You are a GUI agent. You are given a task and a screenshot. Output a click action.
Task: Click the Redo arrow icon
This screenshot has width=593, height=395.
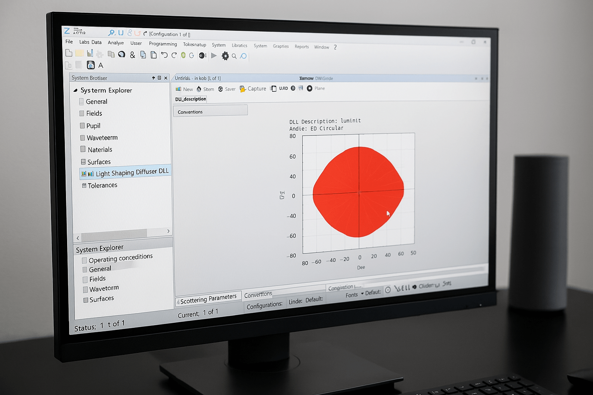(x=173, y=55)
